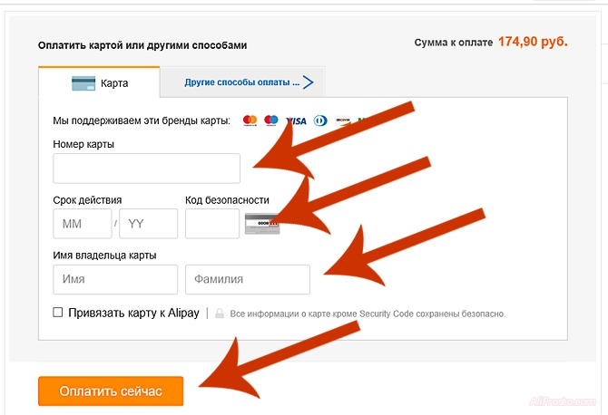The height and width of the screenshot is (415, 608).
Task: Click the MM expiry month field
Action: click(83, 224)
